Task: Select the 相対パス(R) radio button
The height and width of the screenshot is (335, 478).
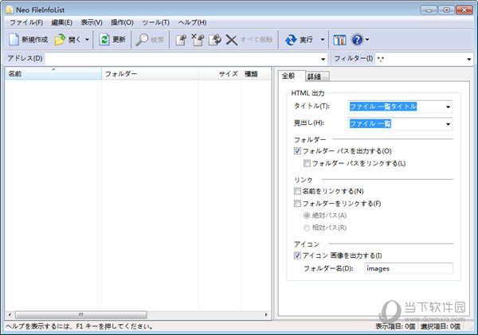Action: point(307,228)
